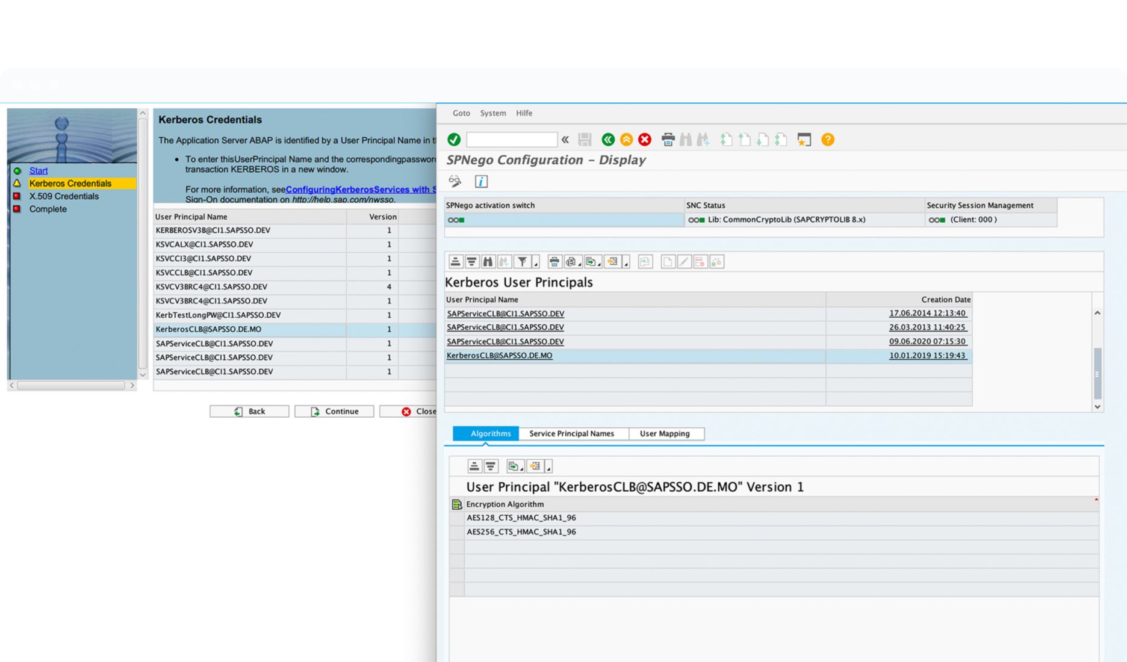Click the command input field
This screenshot has width=1127, height=662.
tap(511, 140)
